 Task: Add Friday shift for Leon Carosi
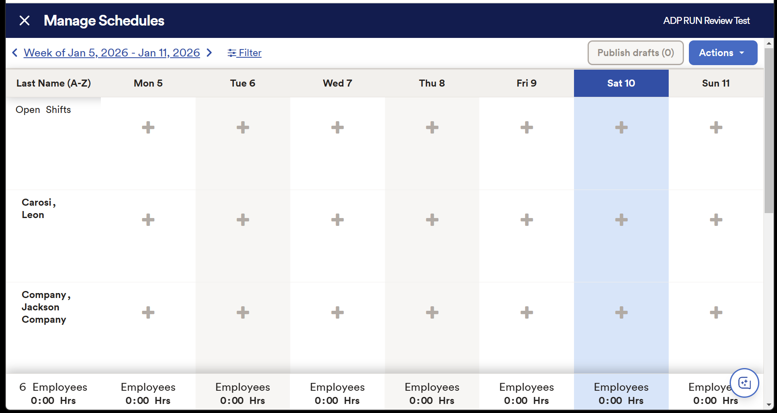pos(527,220)
